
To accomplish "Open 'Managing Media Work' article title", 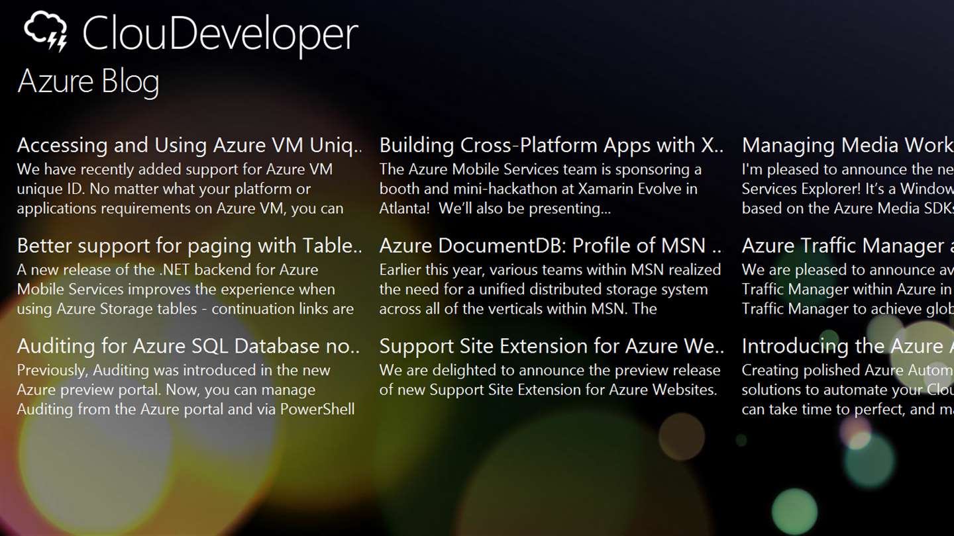I will 848,145.
